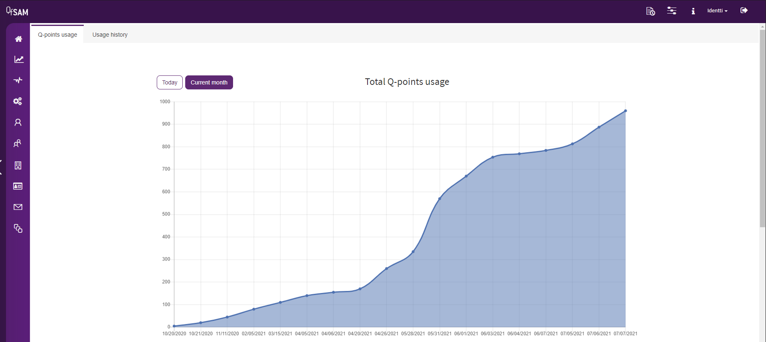Select the Q-points usage tab
Screen dimensions: 766x342
pyautogui.click(x=57, y=34)
